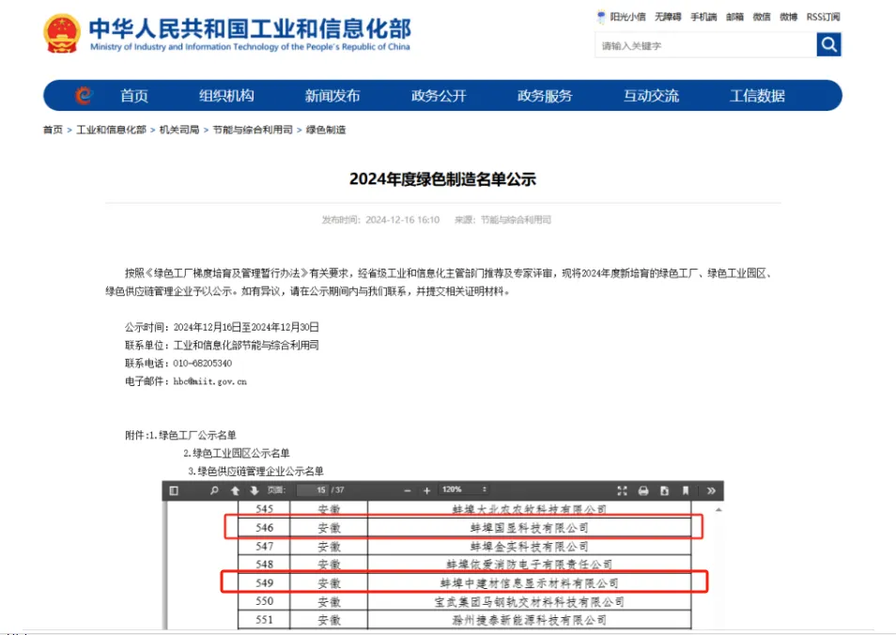
Task: Switch PDF to presentation fullscreen mode
Action: point(622,490)
